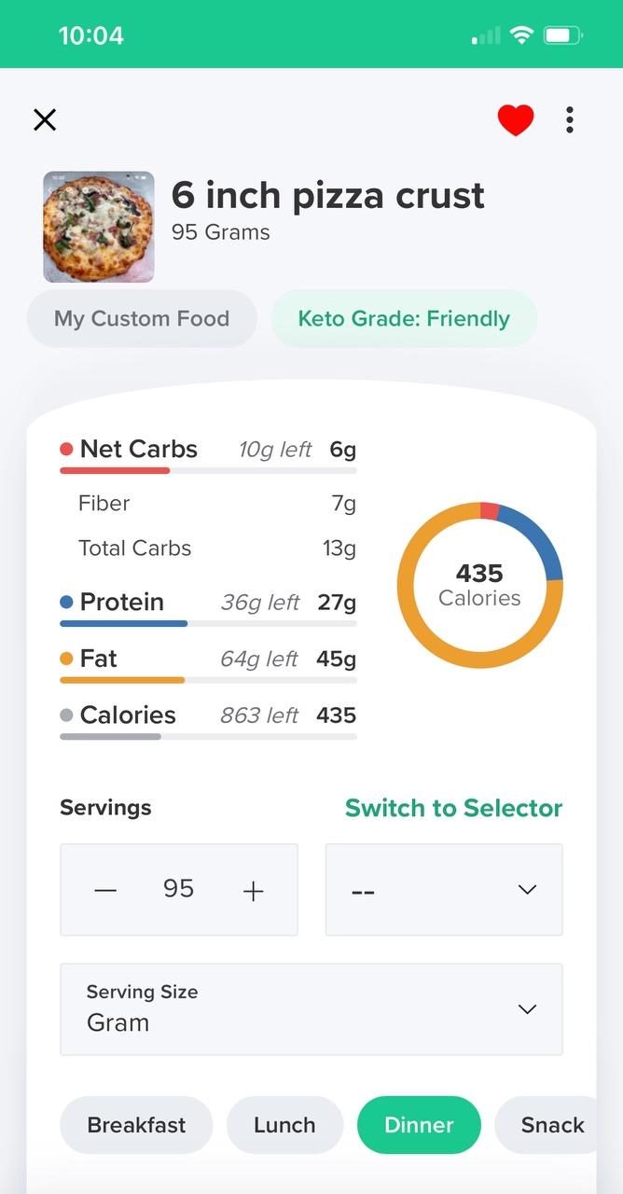Tap the calories donut chart
The height and width of the screenshot is (1194, 623).
tap(479, 585)
